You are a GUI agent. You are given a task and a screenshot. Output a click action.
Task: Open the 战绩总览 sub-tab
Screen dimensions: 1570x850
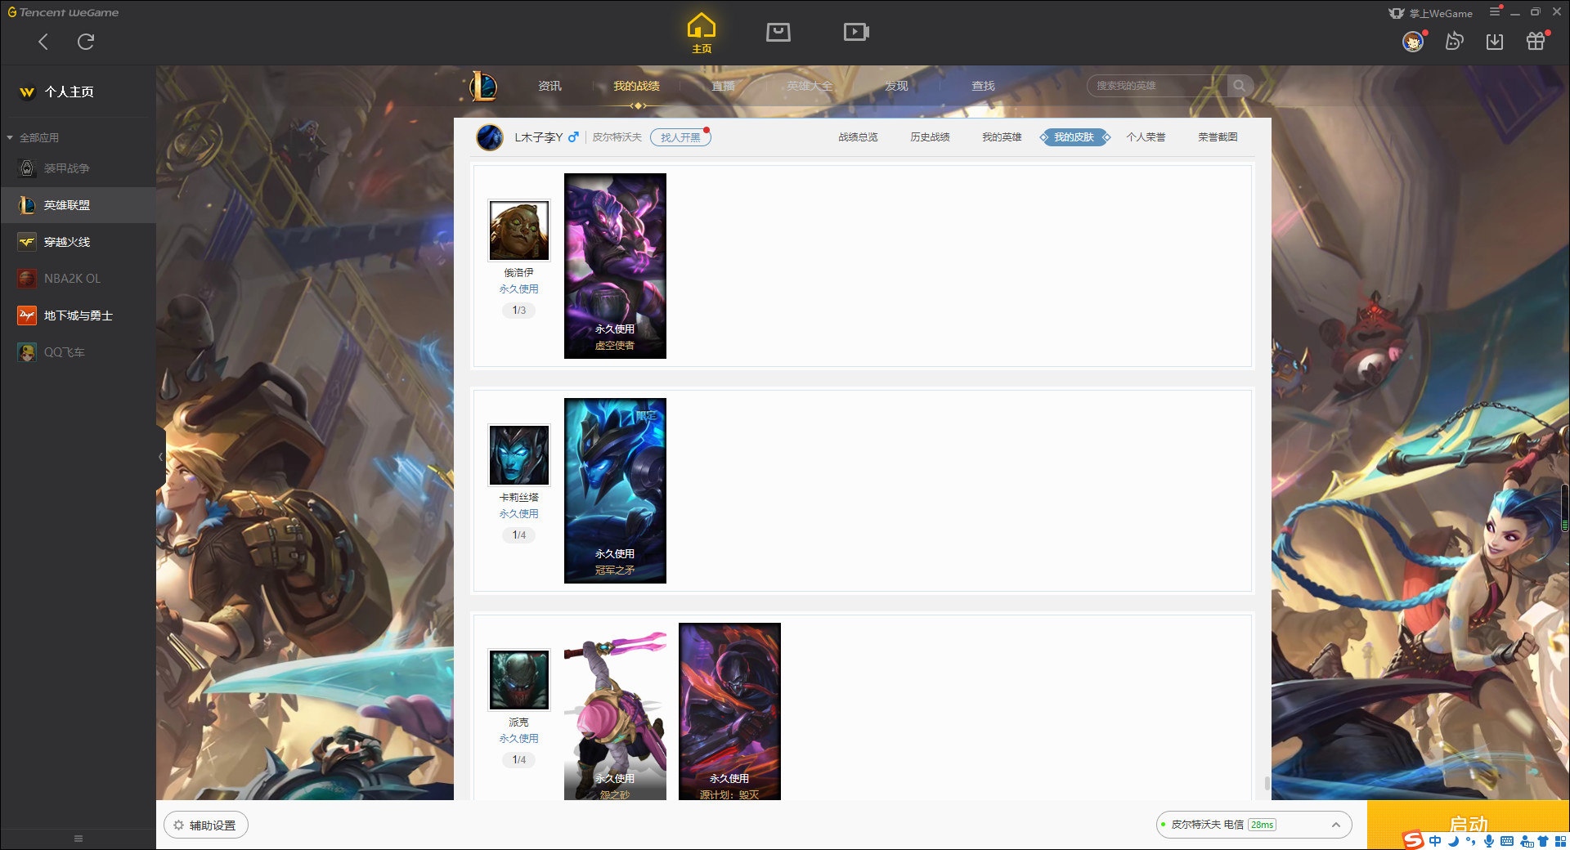858,137
